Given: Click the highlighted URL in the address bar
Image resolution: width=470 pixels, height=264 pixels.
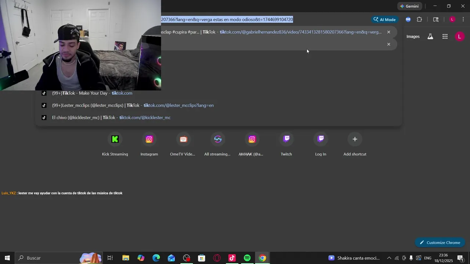Looking at the screenshot, I should [227, 19].
